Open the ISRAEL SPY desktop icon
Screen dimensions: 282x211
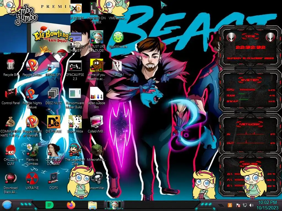[53, 66]
